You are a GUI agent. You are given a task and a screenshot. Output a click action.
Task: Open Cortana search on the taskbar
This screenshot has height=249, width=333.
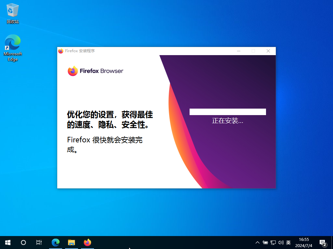point(23,242)
